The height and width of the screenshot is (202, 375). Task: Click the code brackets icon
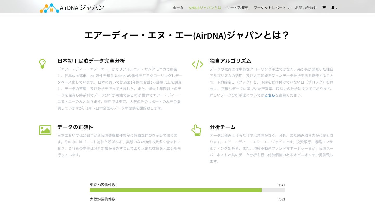pos(197,64)
